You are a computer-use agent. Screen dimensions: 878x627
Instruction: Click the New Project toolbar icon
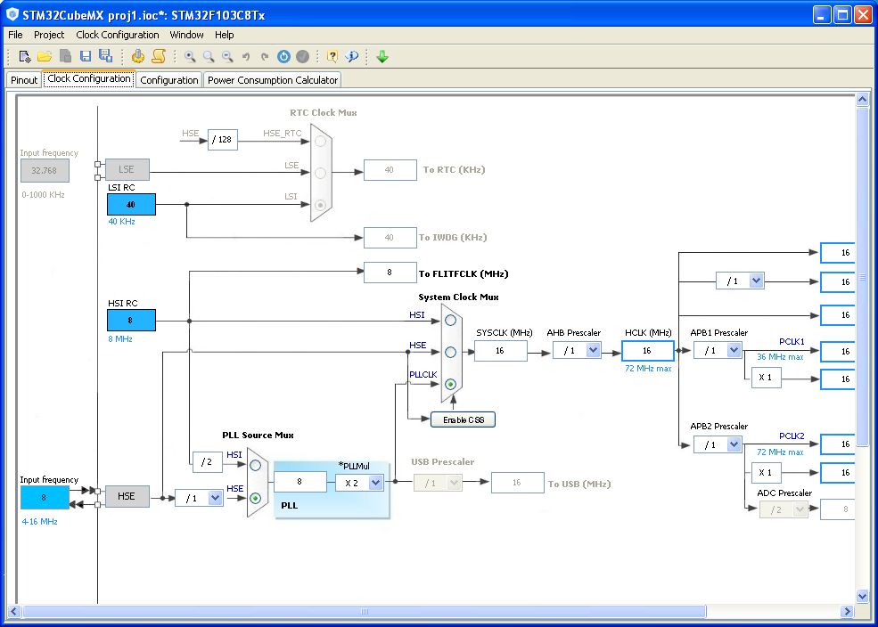click(25, 56)
